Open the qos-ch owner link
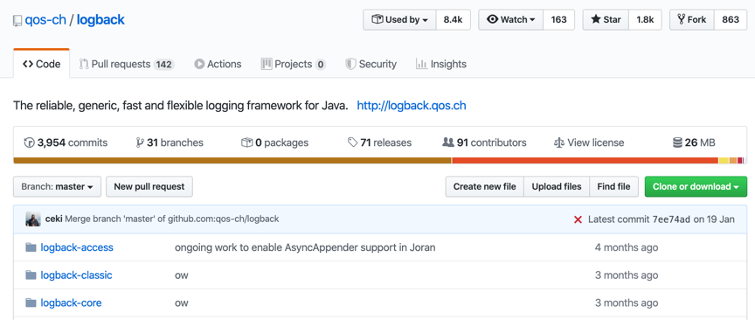 [45, 20]
